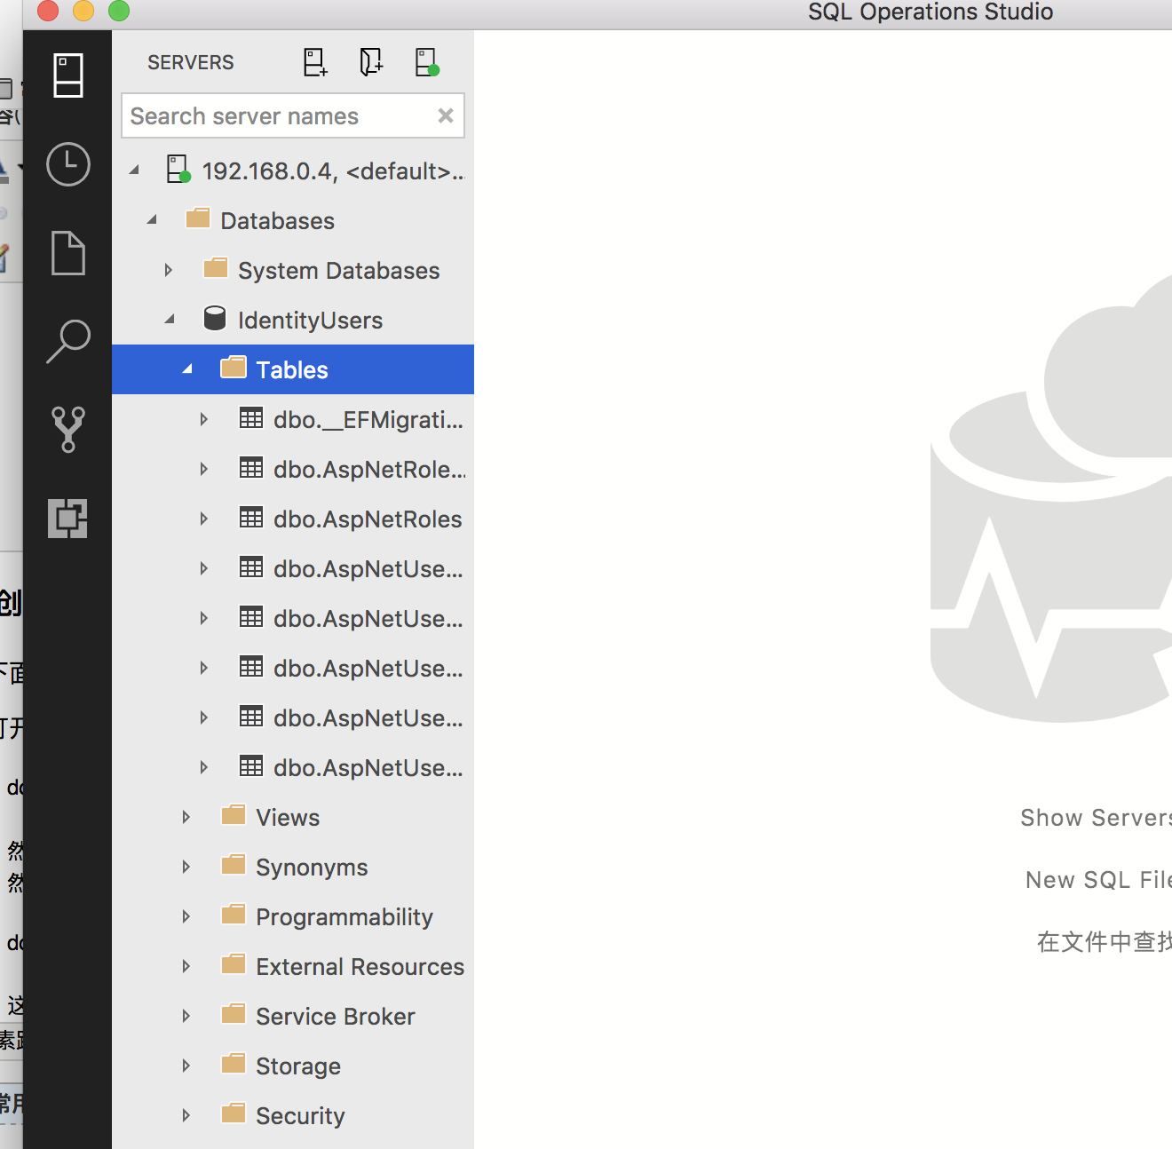Image resolution: width=1172 pixels, height=1149 pixels.
Task: Expand the Synonyms folder arrow
Action: (x=186, y=867)
